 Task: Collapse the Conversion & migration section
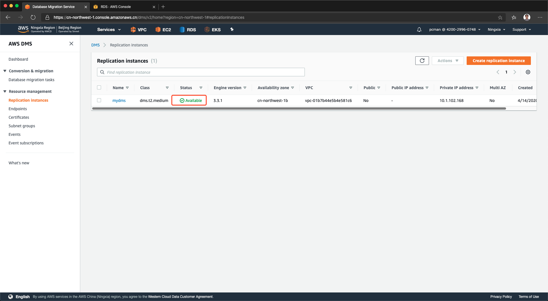coord(5,71)
